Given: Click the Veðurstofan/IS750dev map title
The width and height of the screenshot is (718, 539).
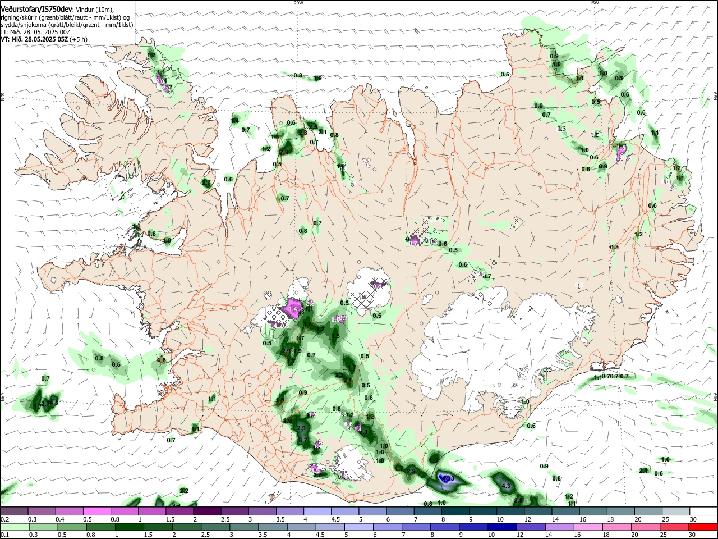Looking at the screenshot, I should coord(36,10).
